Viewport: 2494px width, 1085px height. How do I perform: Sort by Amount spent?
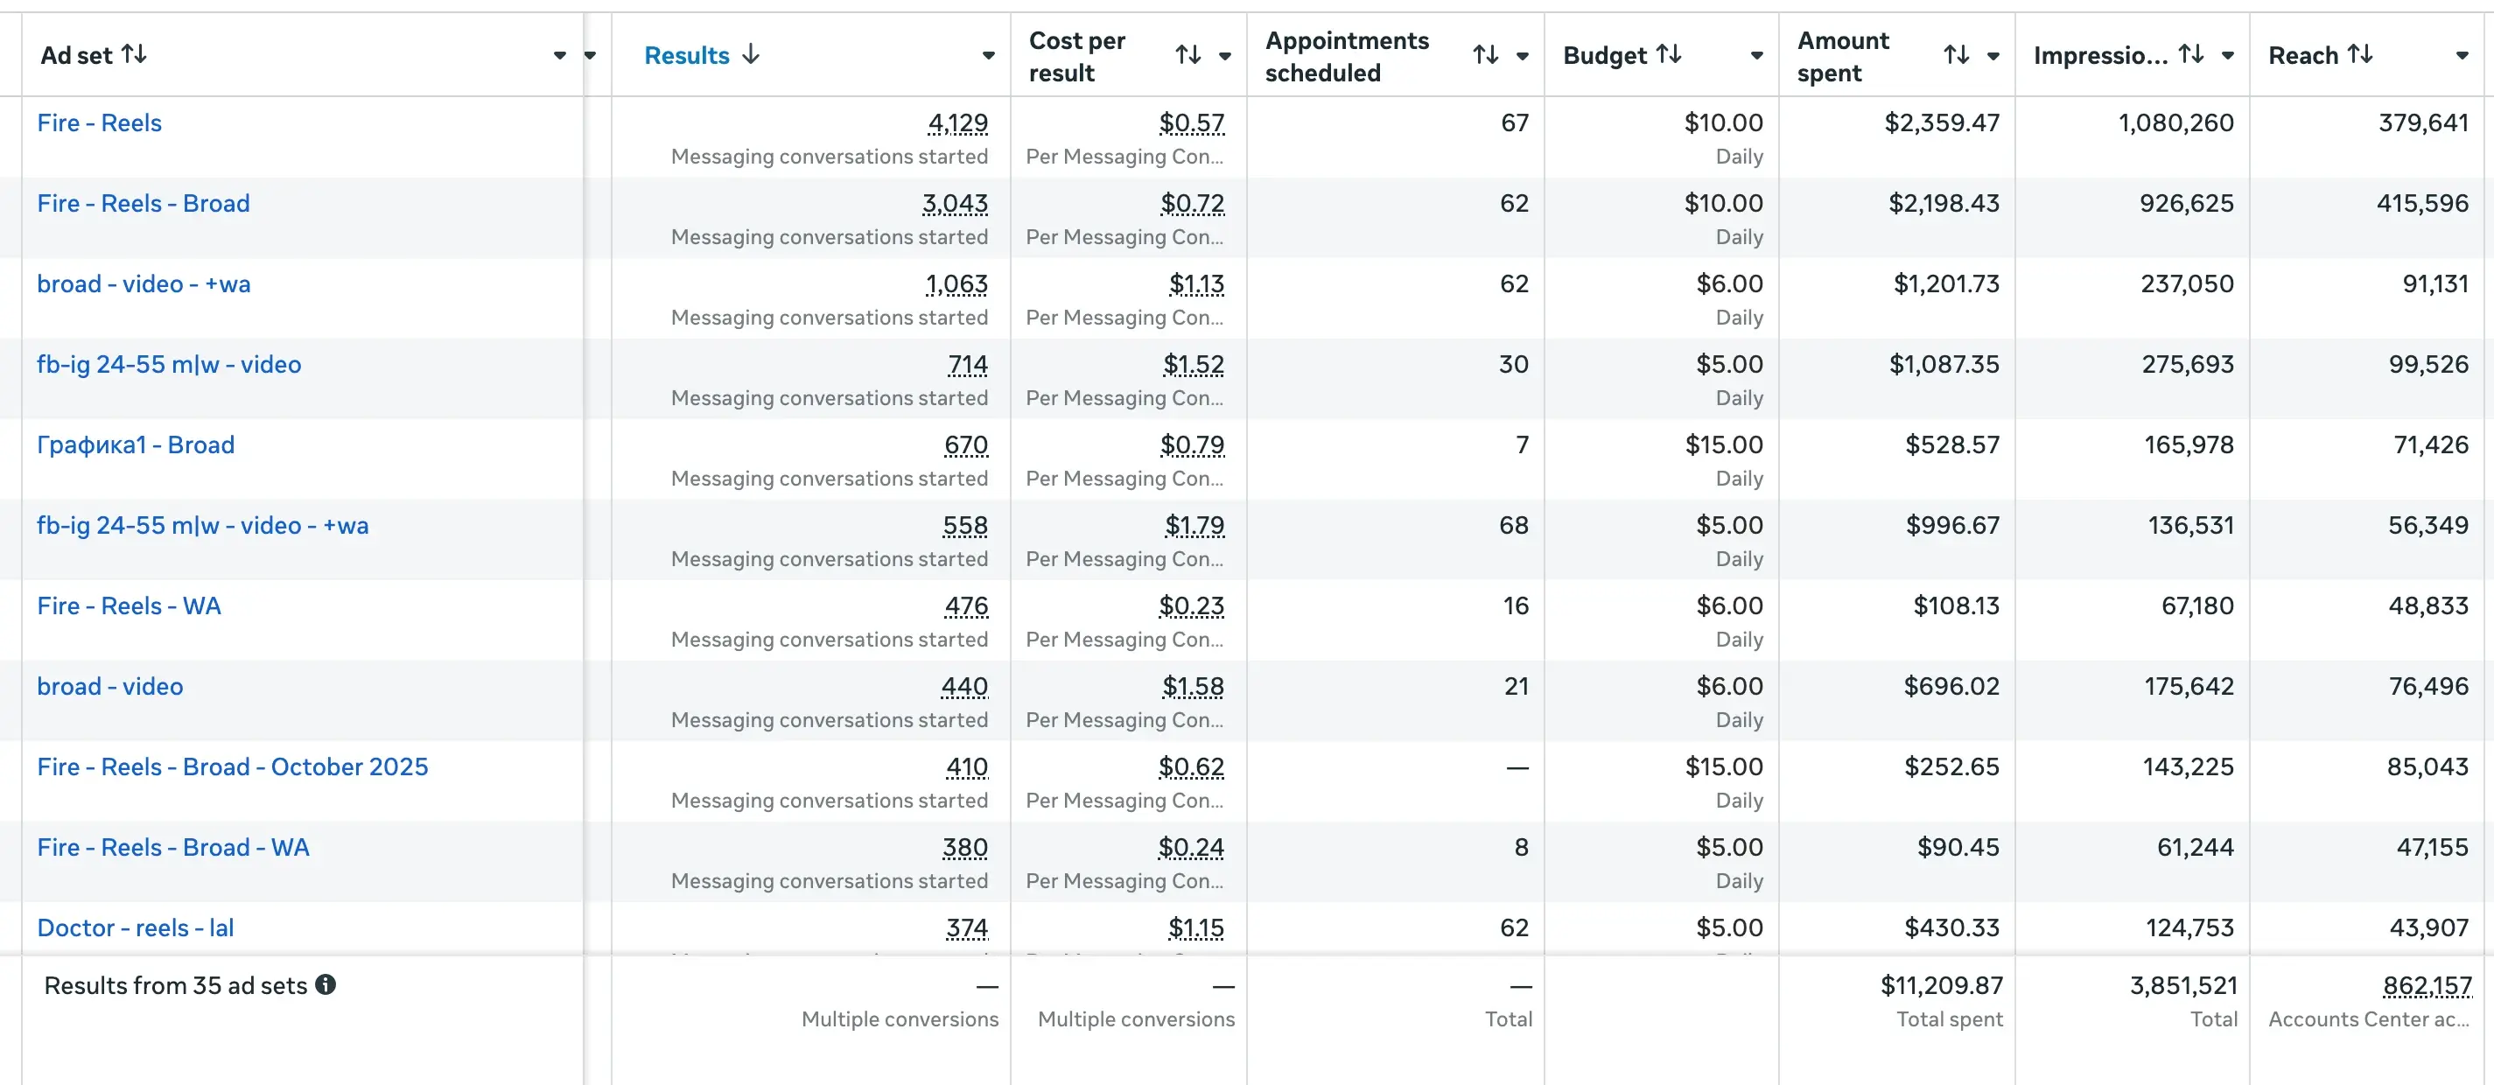coord(1959,55)
